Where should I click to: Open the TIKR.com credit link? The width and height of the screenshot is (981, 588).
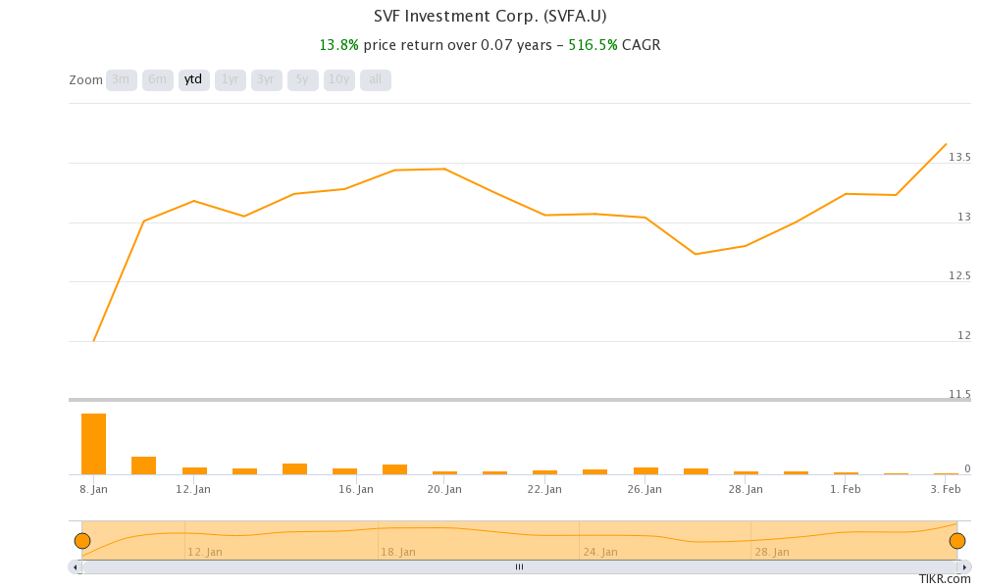coord(945,579)
